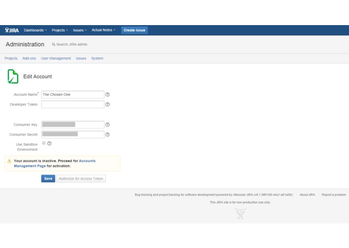Focus the Consumer Key field
Screen dimensions: 349x248
(x=73, y=125)
